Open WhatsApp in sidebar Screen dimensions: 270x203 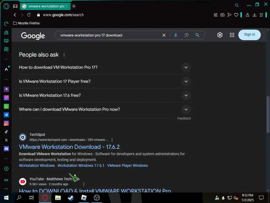pos(6,106)
